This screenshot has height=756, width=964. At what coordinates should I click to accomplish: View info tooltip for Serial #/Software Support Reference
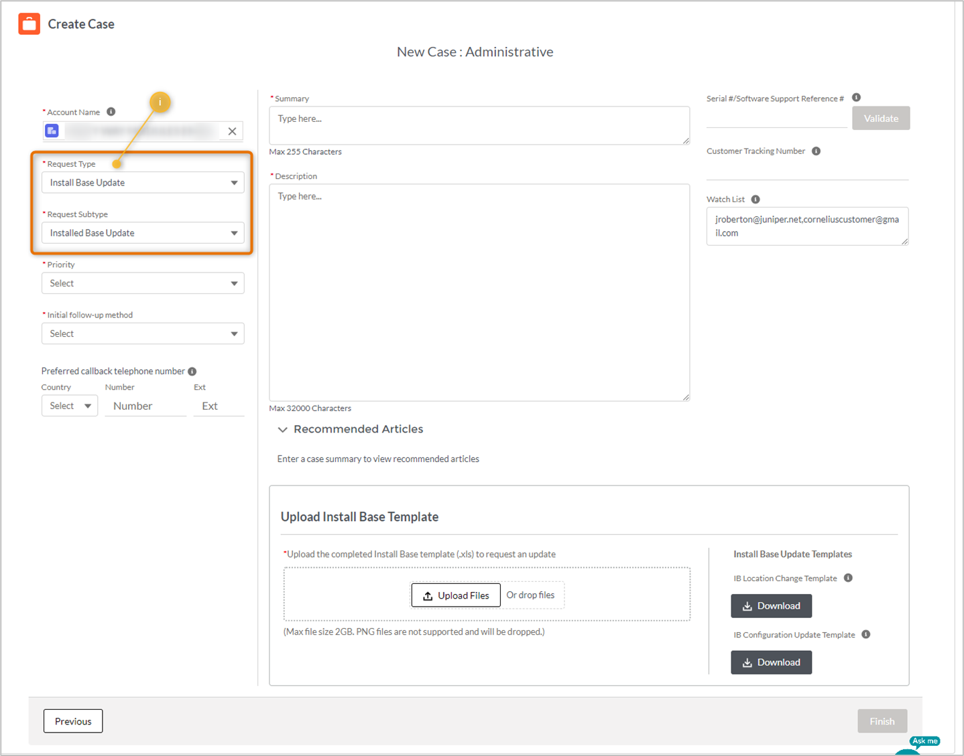click(856, 96)
